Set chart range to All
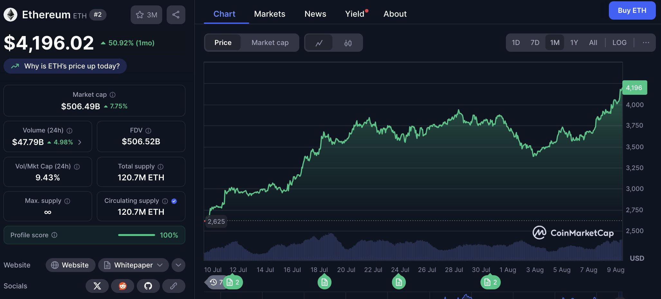661x299 pixels. pos(593,42)
